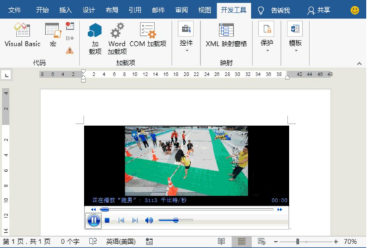
Task: Switch to the 开始 tab
Action: pyautogui.click(x=42, y=11)
